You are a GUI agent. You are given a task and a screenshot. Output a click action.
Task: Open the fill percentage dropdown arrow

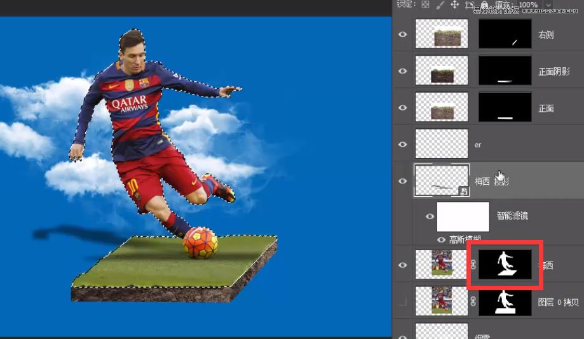[549, 4]
